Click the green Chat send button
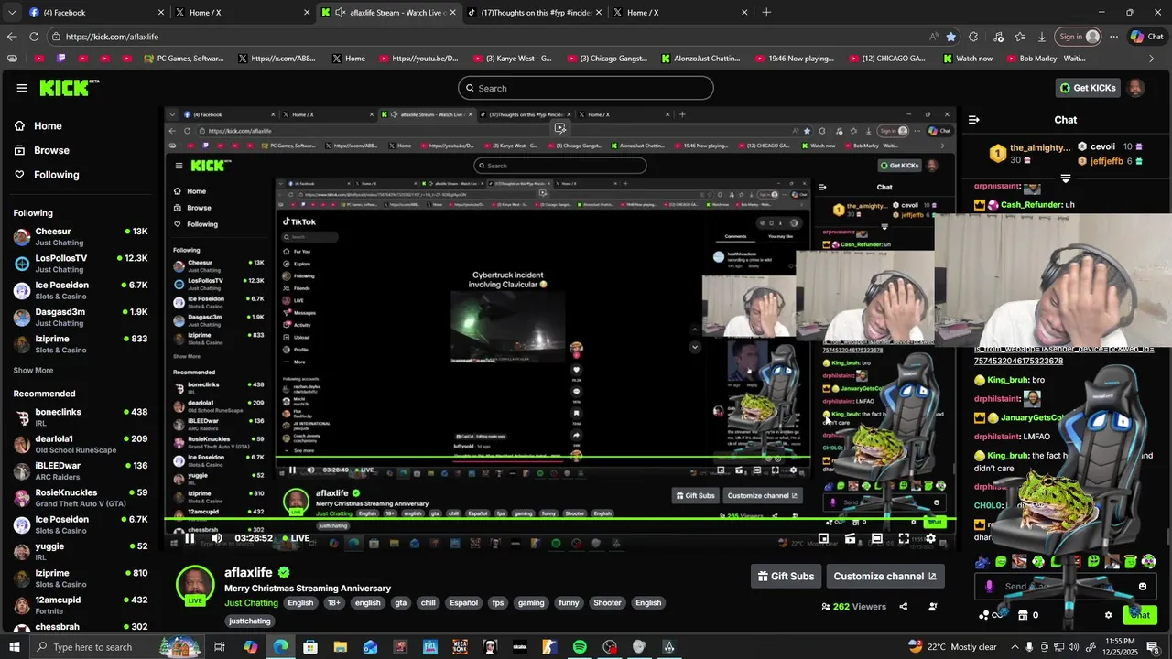Viewport: 1172px width, 659px height. tap(1140, 615)
